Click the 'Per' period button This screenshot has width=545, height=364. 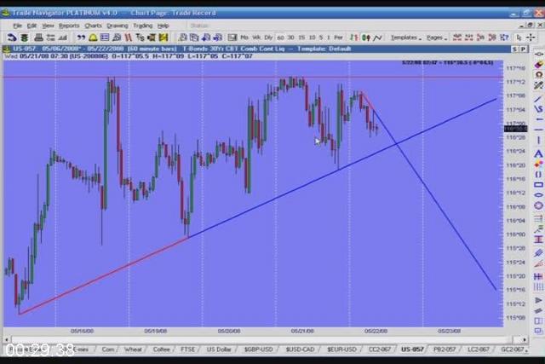click(338, 38)
